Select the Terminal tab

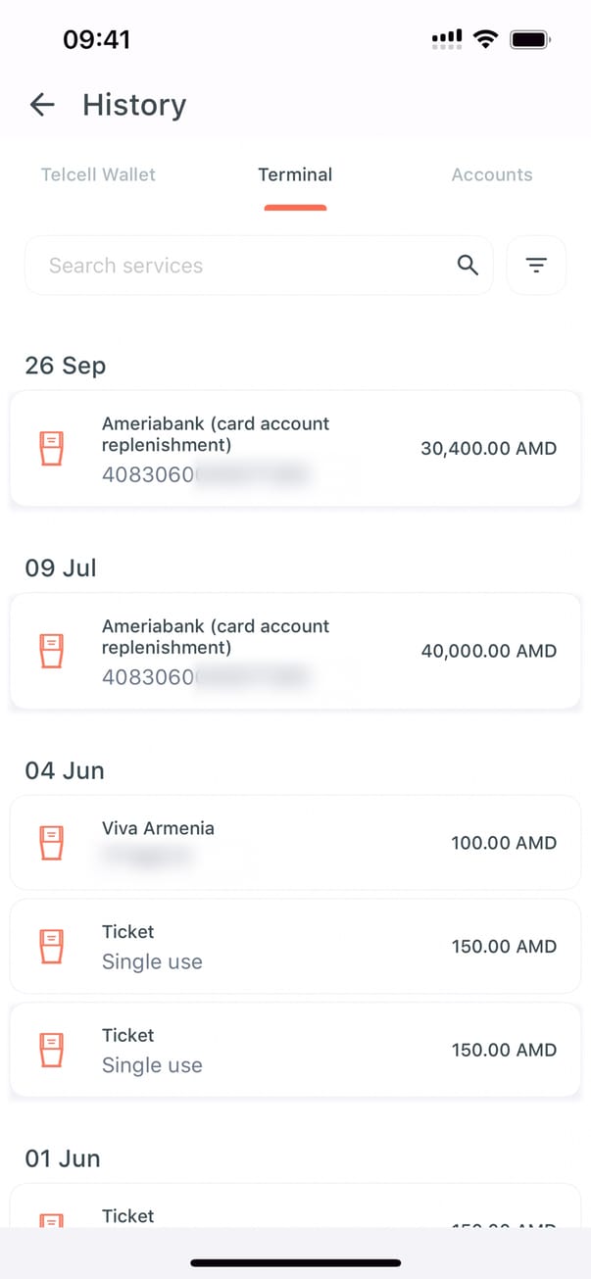click(295, 174)
